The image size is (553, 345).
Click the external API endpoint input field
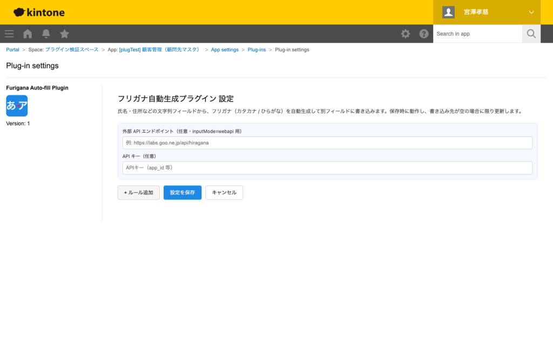coord(327,142)
